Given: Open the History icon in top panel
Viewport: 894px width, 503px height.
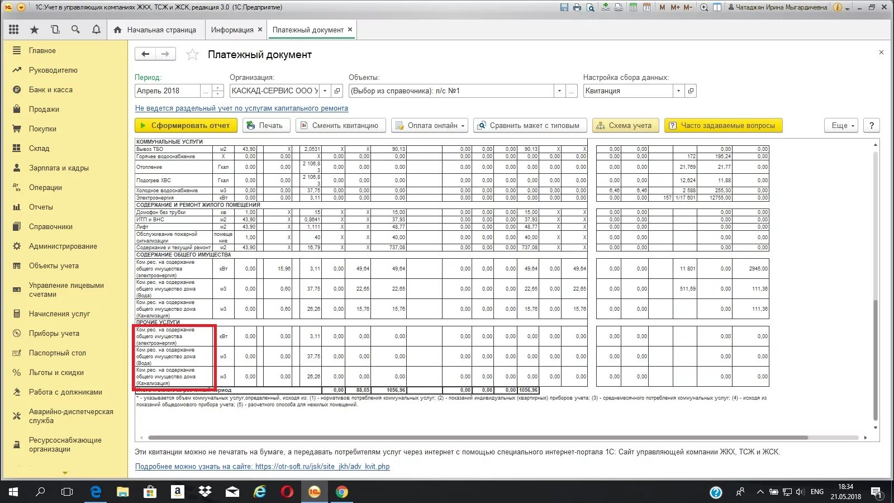Looking at the screenshot, I should [x=55, y=30].
